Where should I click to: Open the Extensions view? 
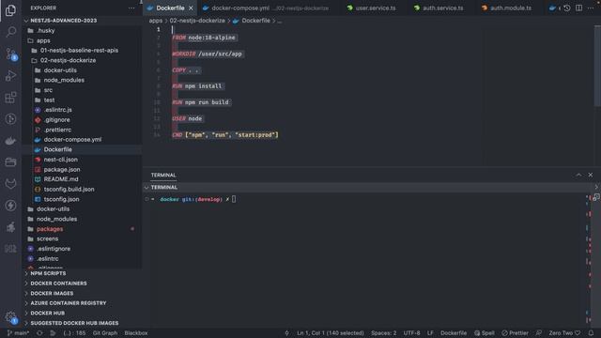coord(10,98)
